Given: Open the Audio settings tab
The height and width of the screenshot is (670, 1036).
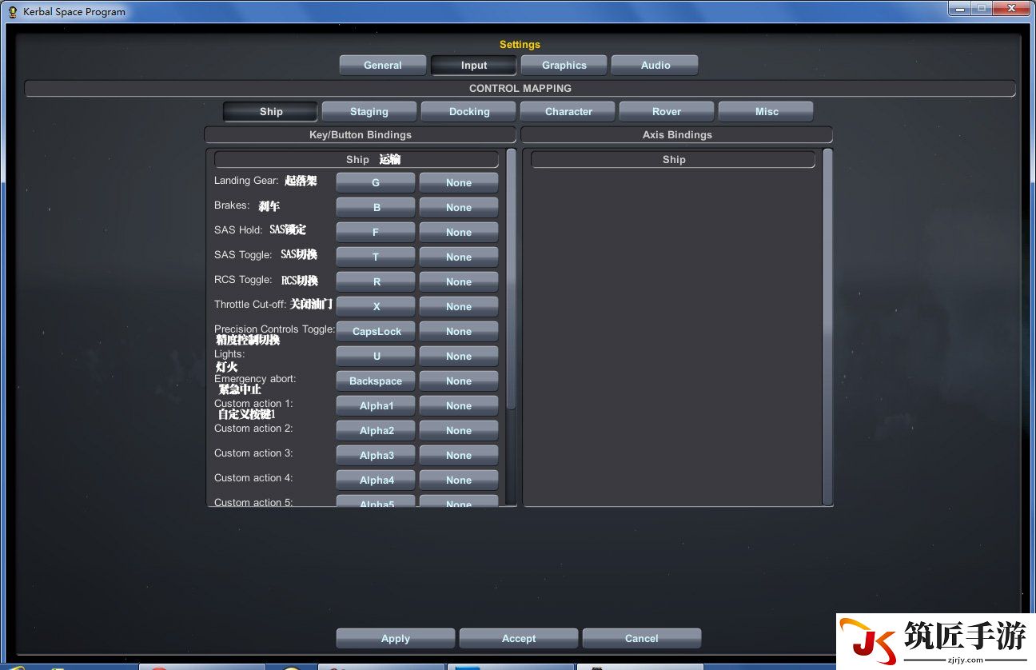Looking at the screenshot, I should point(655,66).
